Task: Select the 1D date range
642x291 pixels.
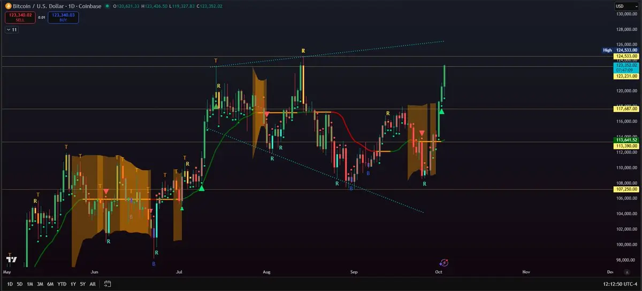Action: pos(10,284)
